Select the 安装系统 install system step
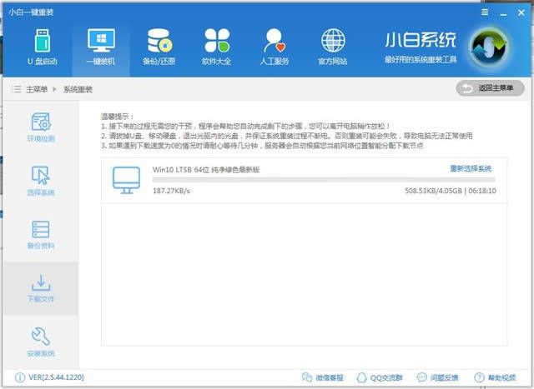Image resolution: width=534 pixels, height=389 pixels. click(42, 342)
